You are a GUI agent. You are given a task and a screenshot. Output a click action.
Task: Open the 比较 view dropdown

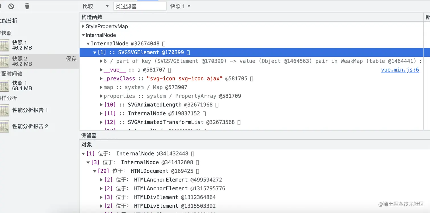pyautogui.click(x=96, y=6)
